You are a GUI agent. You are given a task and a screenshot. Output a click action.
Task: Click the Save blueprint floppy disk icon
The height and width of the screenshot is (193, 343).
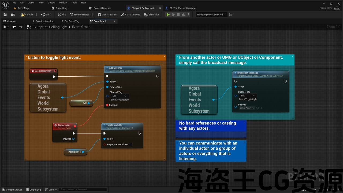[5, 14]
